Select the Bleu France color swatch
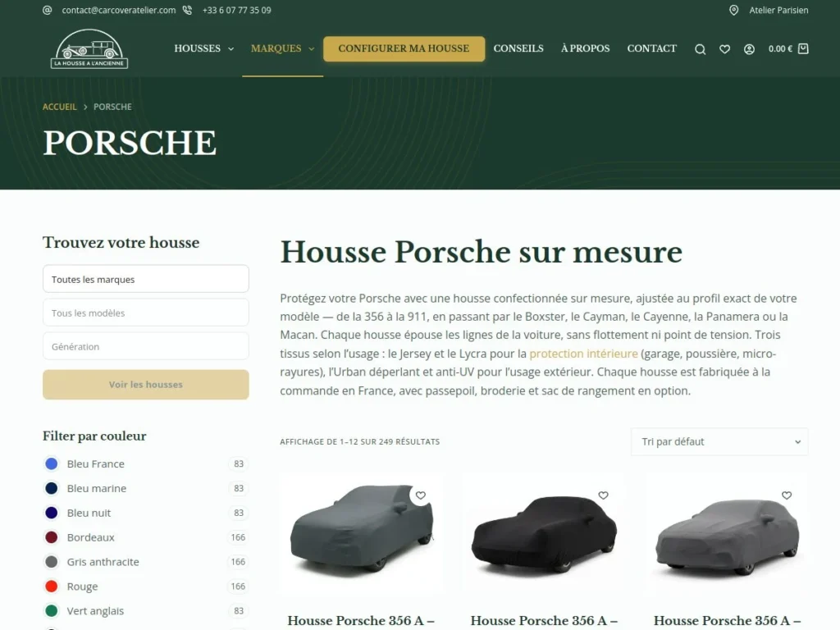This screenshot has height=630, width=840. [52, 464]
